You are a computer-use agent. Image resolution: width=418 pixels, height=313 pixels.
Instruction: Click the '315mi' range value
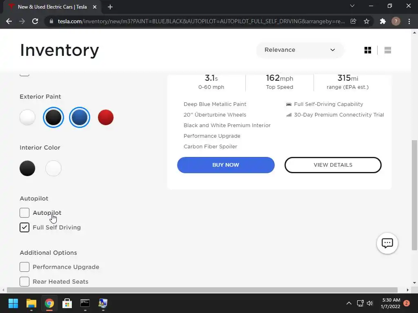(348, 78)
